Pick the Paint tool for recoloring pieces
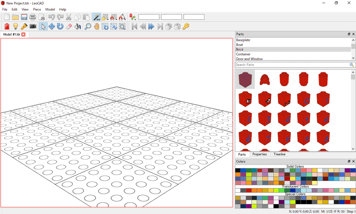 pyautogui.click(x=77, y=26)
